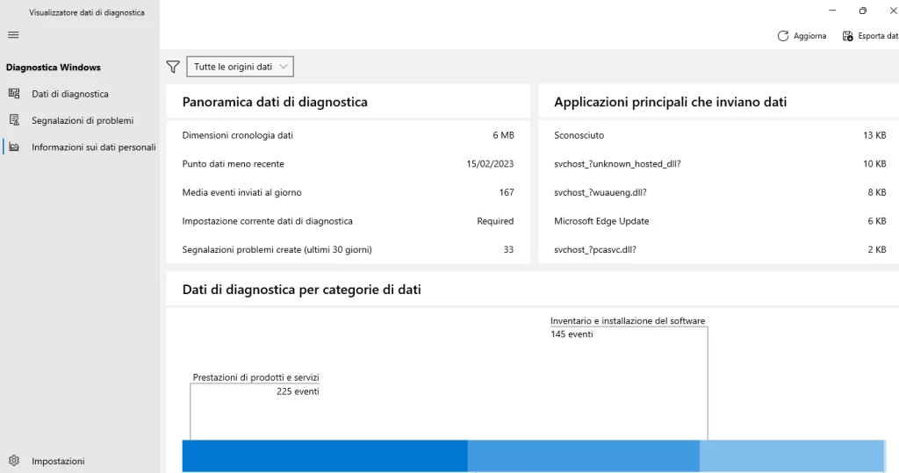Click the date 15/02/2023
This screenshot has height=473, width=899.
[x=490, y=164]
